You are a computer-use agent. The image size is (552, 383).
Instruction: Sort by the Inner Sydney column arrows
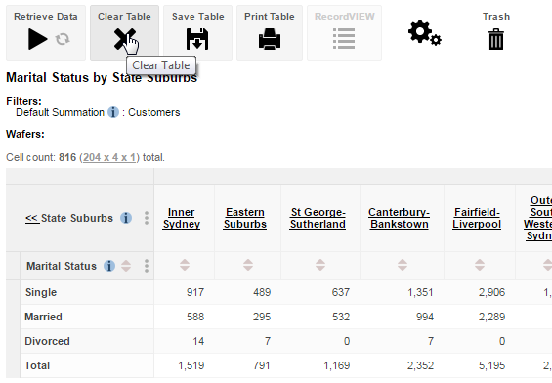pos(185,265)
